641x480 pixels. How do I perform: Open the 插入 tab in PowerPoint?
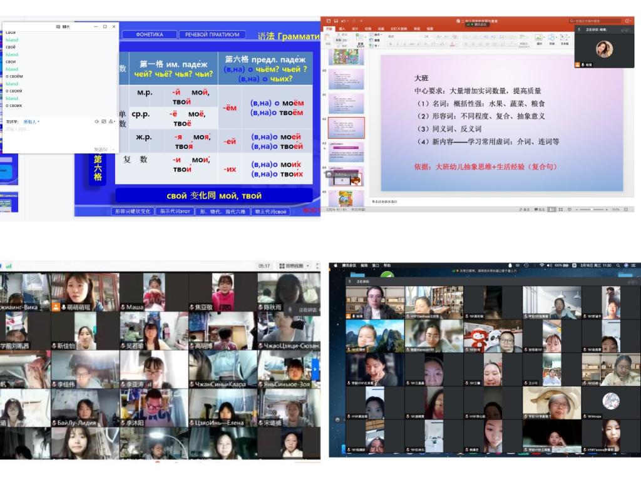coord(342,29)
